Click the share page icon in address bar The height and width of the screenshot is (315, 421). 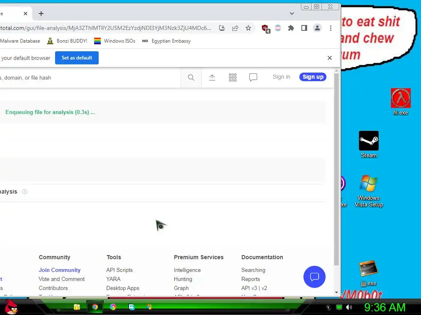235,28
